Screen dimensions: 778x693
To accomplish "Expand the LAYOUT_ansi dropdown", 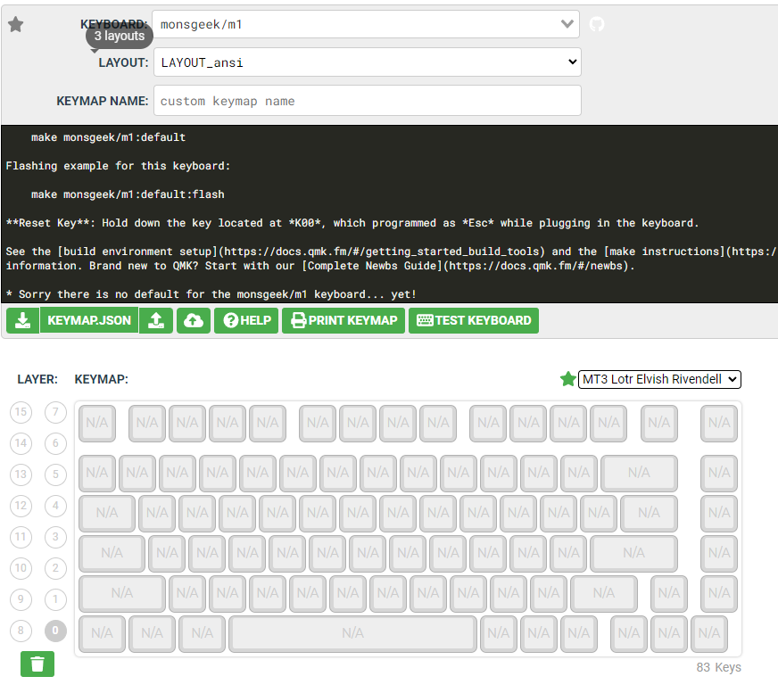I will tap(368, 62).
